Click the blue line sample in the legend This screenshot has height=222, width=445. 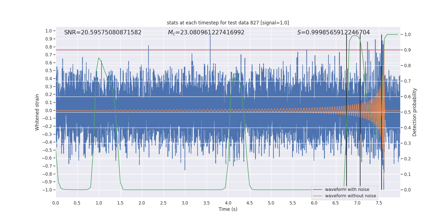[x=317, y=190]
